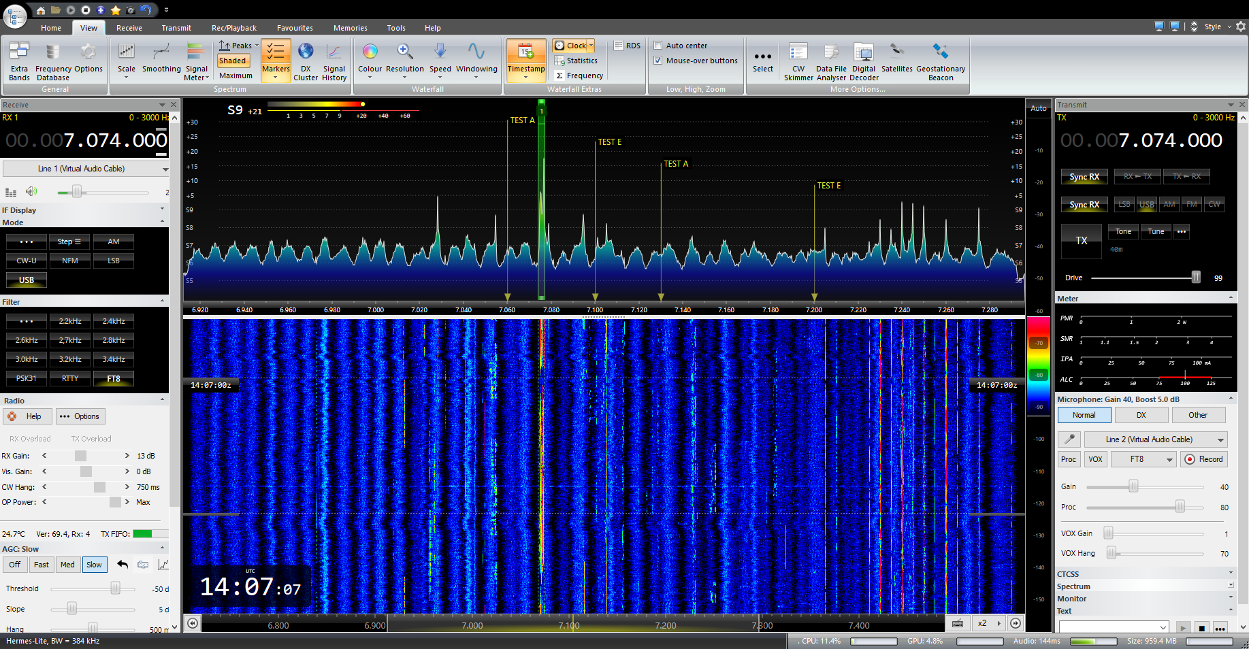Select the 2.4kHz filter button
1249x649 pixels.
click(114, 321)
